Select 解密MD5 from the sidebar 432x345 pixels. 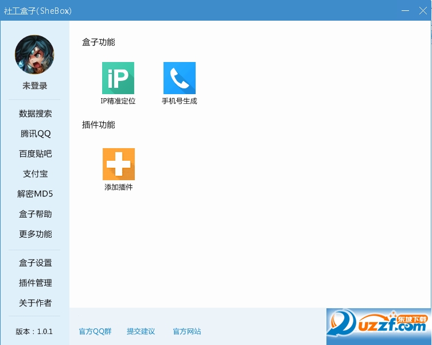click(35, 194)
